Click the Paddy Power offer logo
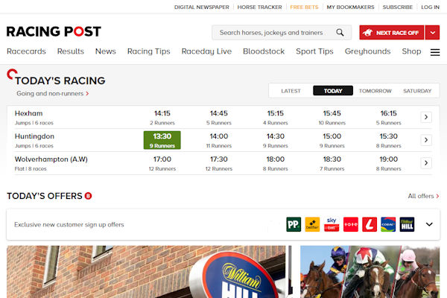Image resolution: width=447 pixels, height=298 pixels. click(x=294, y=224)
